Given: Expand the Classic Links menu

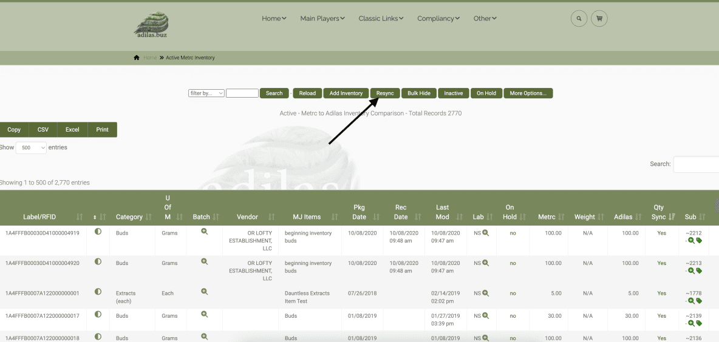Looking at the screenshot, I should 381,18.
